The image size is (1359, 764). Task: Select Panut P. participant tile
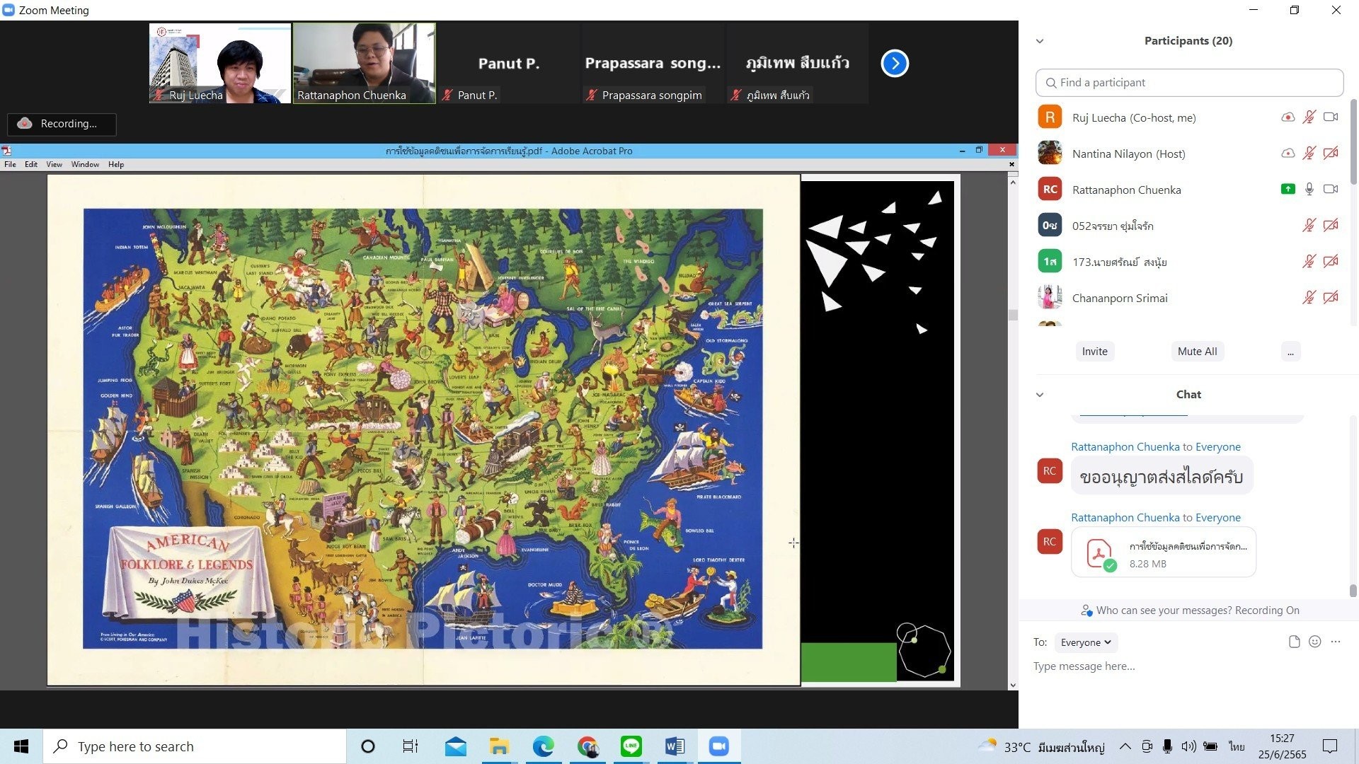point(509,63)
